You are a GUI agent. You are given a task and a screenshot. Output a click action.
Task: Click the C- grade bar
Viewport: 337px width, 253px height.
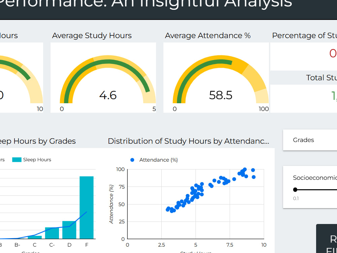click(52, 233)
